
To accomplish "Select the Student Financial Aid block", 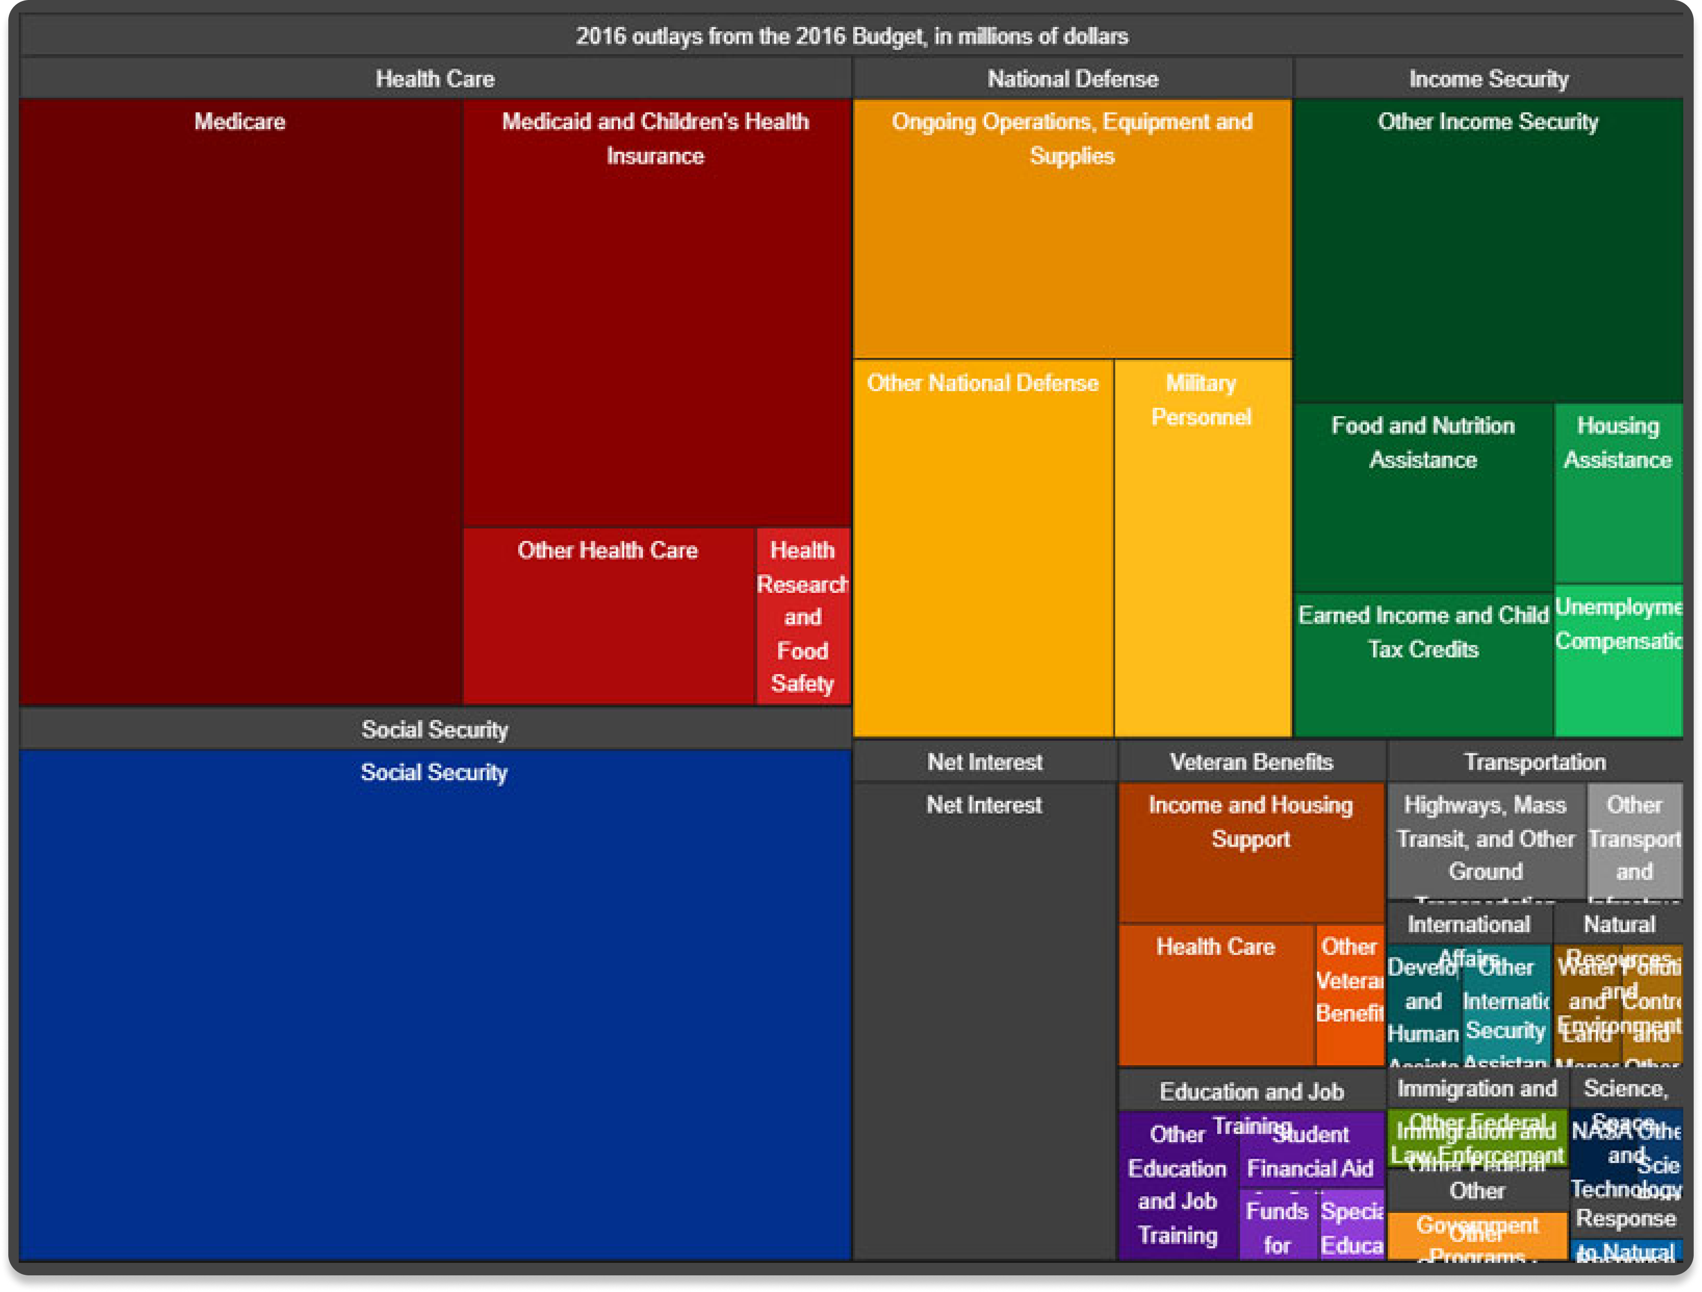I will pyautogui.click(x=1311, y=1151).
